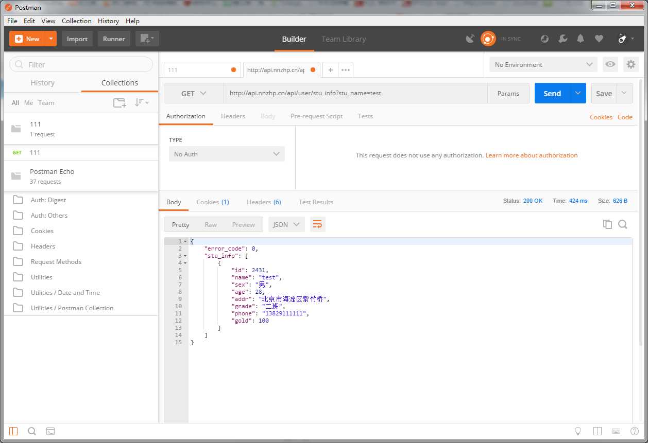This screenshot has width=648, height=443.
Task: Open Learn more about authorization link
Action: coord(532,155)
